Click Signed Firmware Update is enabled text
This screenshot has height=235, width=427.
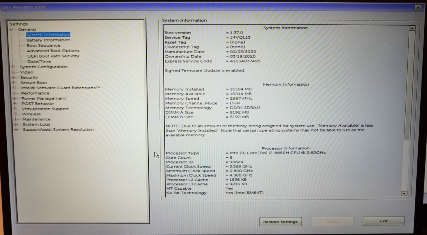(x=204, y=70)
